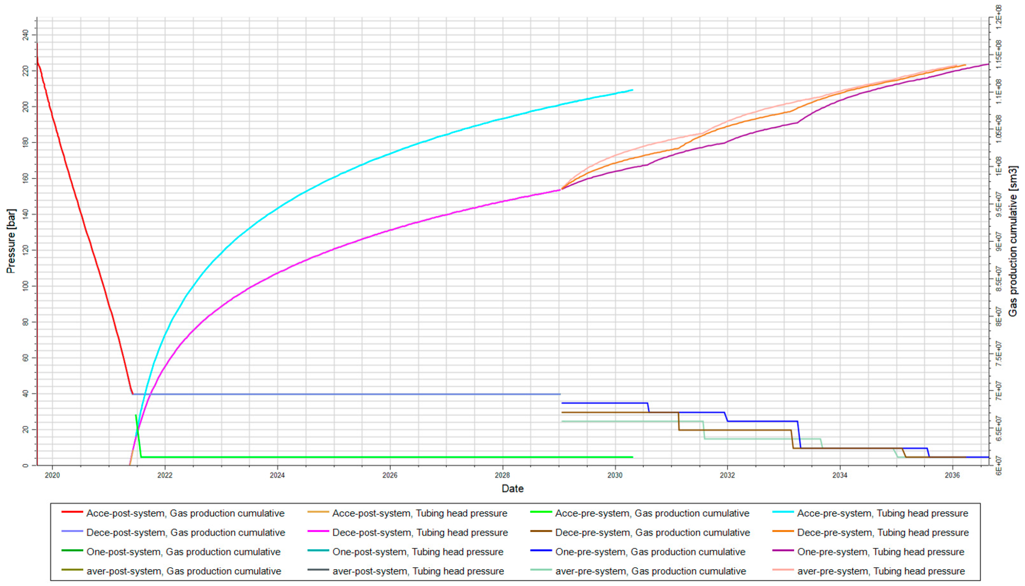1025x586 pixels.
Task: Select 'aver-pre-system, Gas production cumulative' legend label
Action: pos(650,571)
